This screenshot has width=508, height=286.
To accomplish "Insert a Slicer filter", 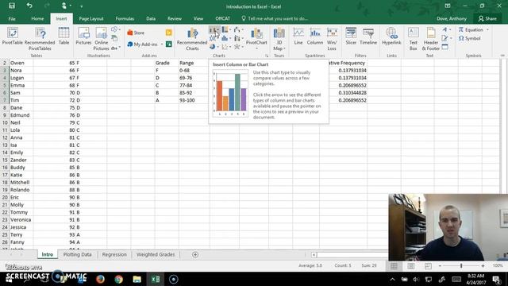I will [x=351, y=37].
